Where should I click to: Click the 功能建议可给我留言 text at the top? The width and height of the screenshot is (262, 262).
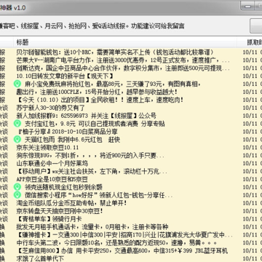tap(158, 26)
